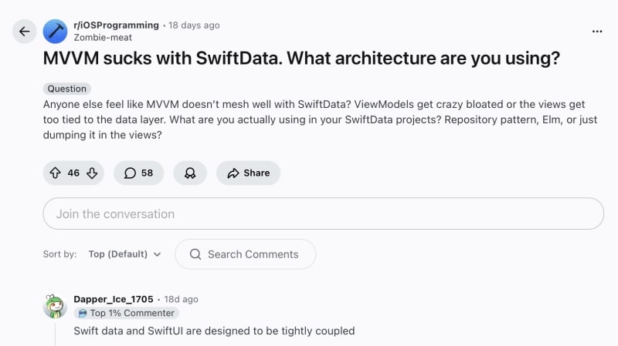Give an award to the post
The image size is (618, 346).
click(x=190, y=173)
